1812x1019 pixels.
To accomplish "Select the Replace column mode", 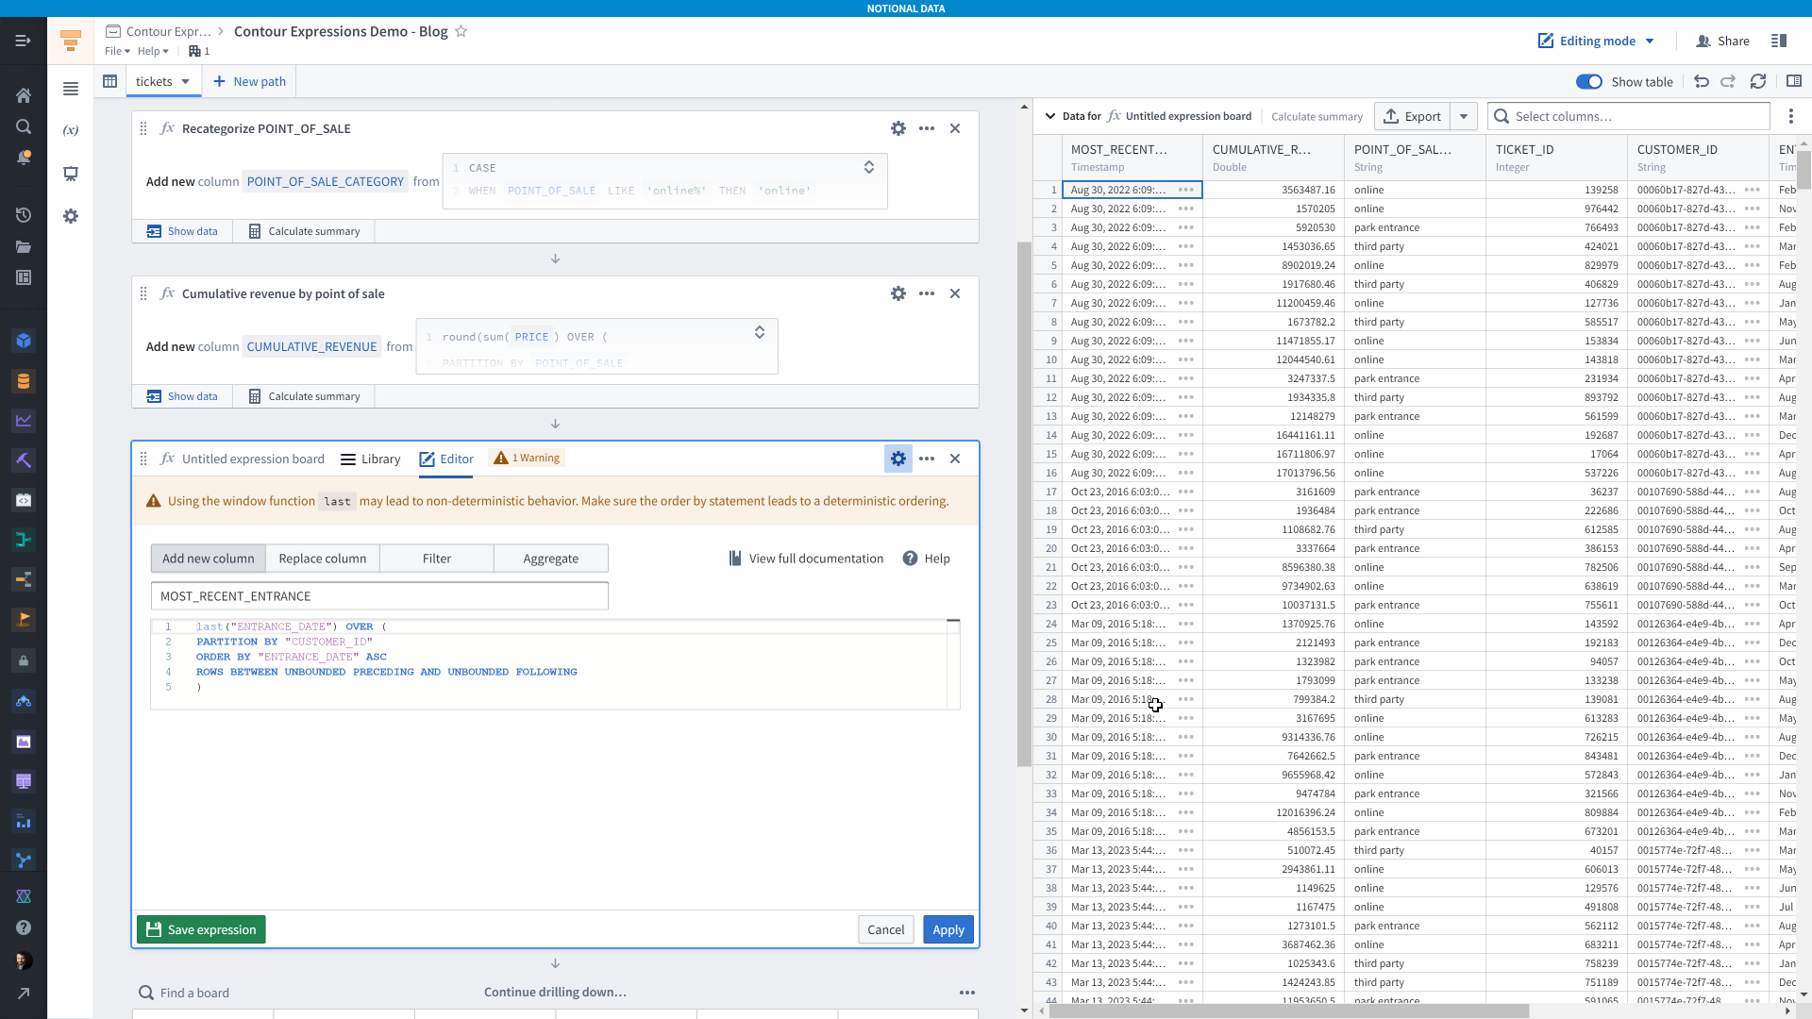I will [x=323, y=559].
